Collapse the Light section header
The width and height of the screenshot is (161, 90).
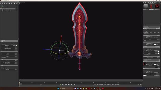9,41
